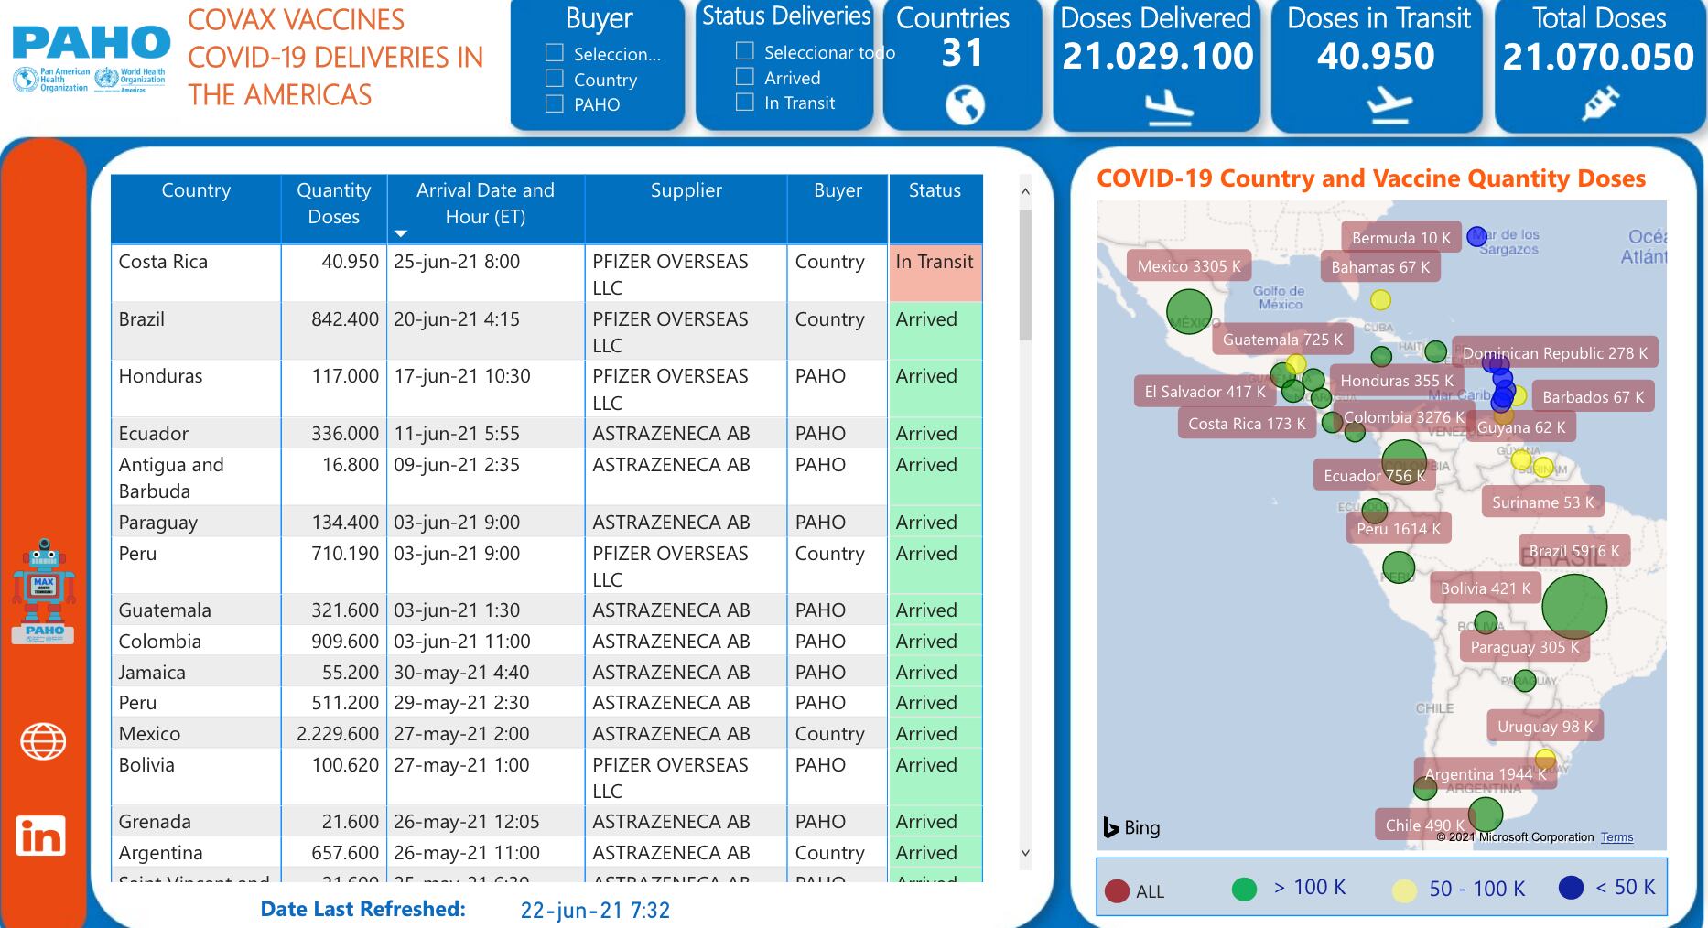Open the Terms link on map
The width and height of the screenshot is (1708, 928).
[x=1616, y=837]
